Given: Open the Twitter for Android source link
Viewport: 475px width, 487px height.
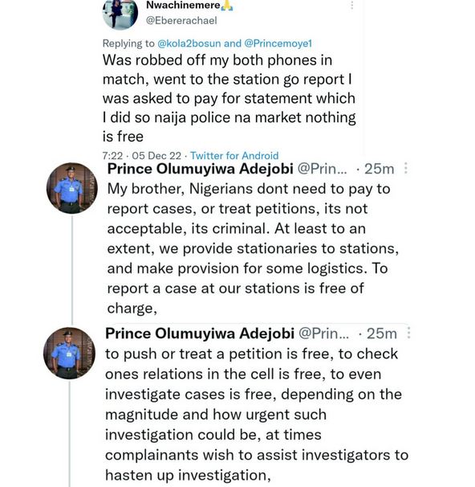Looking at the screenshot, I should click(x=234, y=156).
